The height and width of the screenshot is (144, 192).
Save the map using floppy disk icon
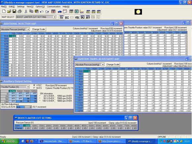click(14, 12)
